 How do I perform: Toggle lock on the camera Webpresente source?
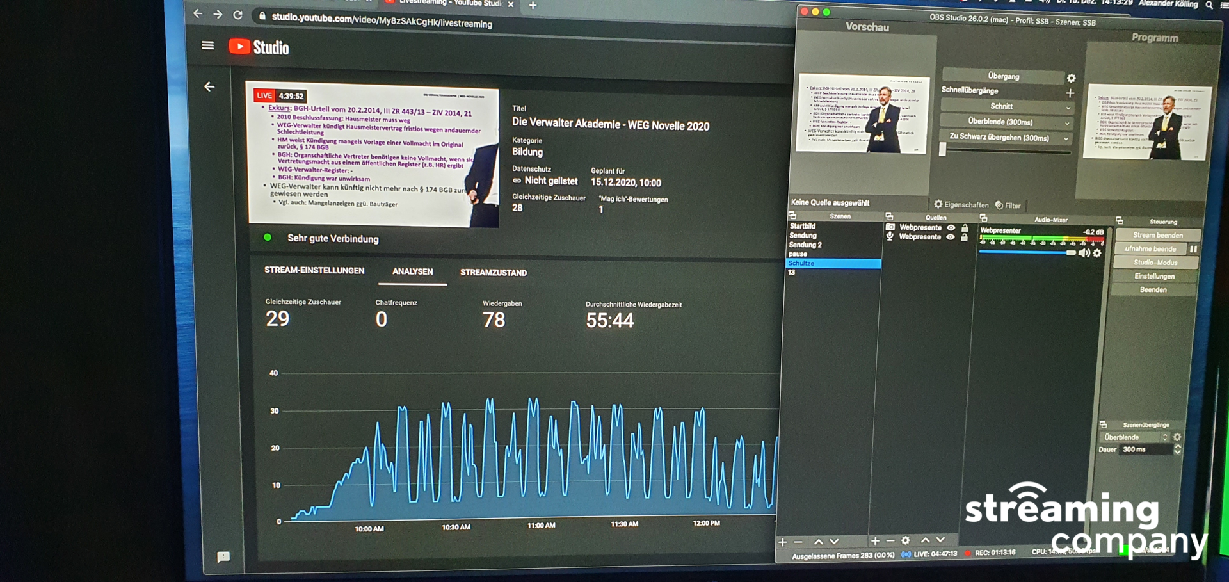point(965,228)
